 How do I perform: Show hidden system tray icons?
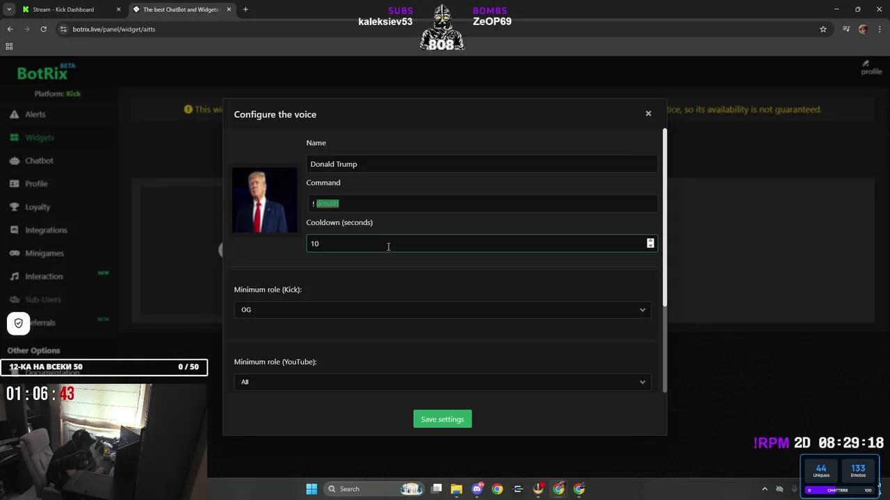765,489
